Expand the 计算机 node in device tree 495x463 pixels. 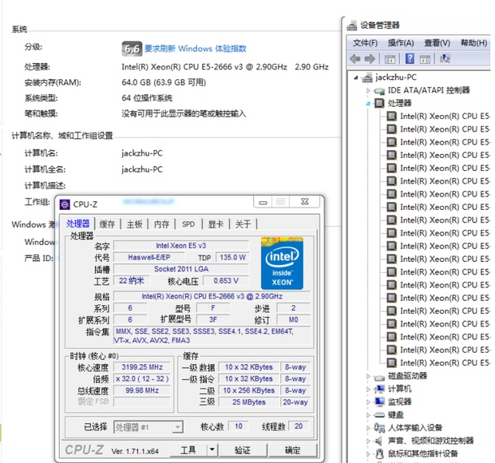click(368, 389)
